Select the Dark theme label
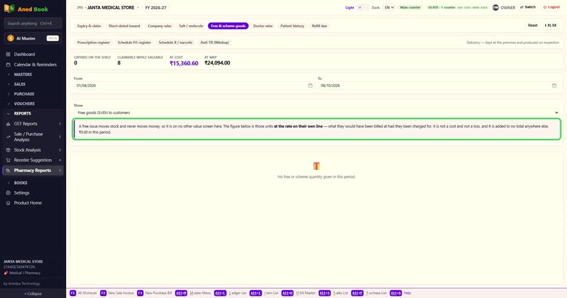The width and height of the screenshot is (567, 298). click(376, 8)
